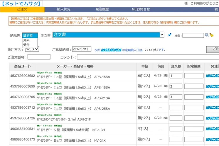Click order quantity field for NV-21X
Screen dimensions: 219x146
(176, 139)
